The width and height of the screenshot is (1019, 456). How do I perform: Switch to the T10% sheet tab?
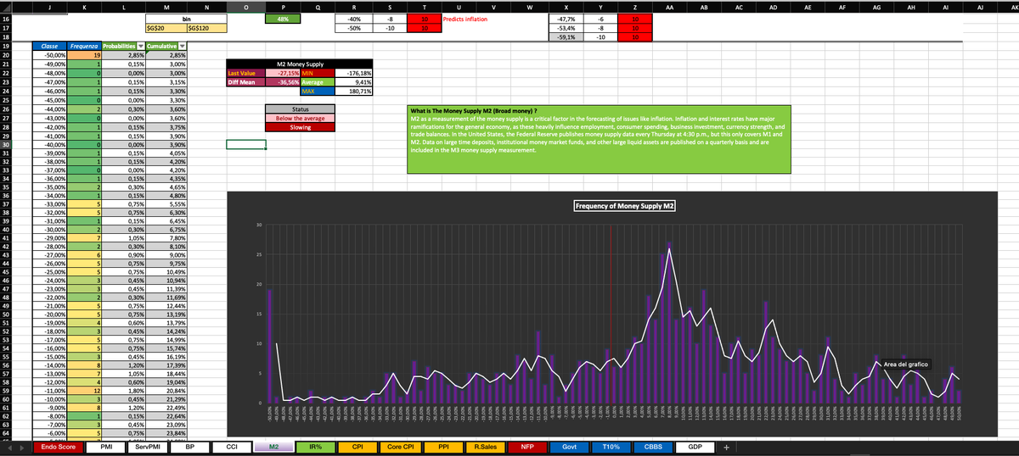(x=611, y=446)
